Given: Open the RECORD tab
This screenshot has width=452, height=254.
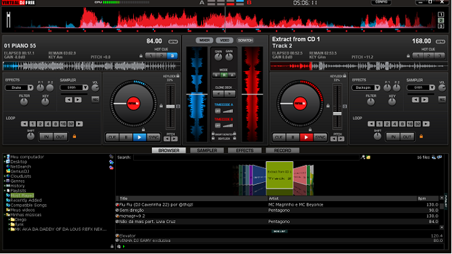Looking at the screenshot, I should [282, 151].
